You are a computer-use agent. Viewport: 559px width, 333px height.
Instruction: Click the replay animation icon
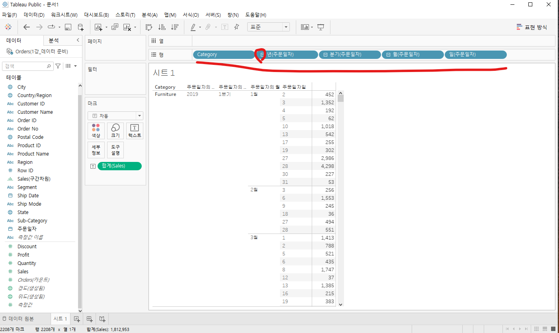[x=51, y=27]
